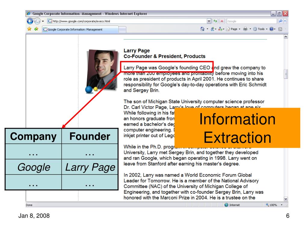Viewport: 308px width, 231px height.
Task: Open Favorites Center star icon
Action: tap(29, 29)
